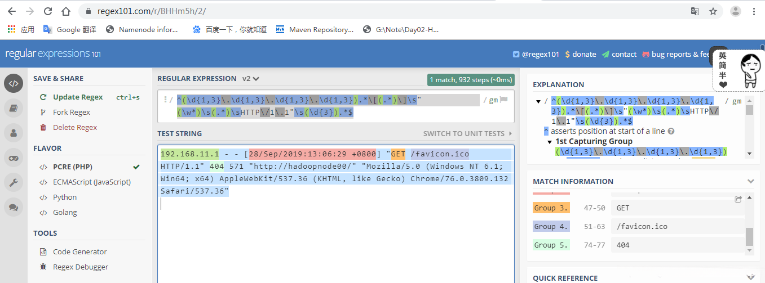Click the flag icon beside gm
765x283 pixels.
pos(504,100)
